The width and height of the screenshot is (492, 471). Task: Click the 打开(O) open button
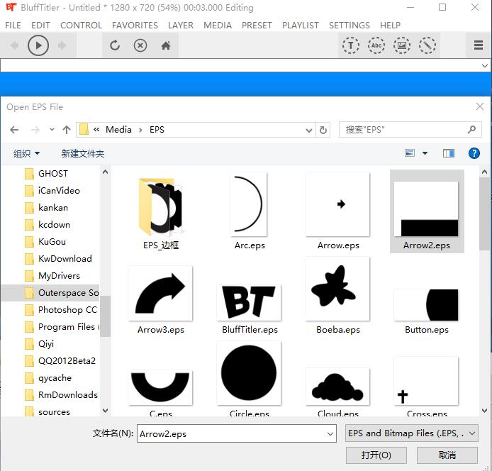(376, 455)
